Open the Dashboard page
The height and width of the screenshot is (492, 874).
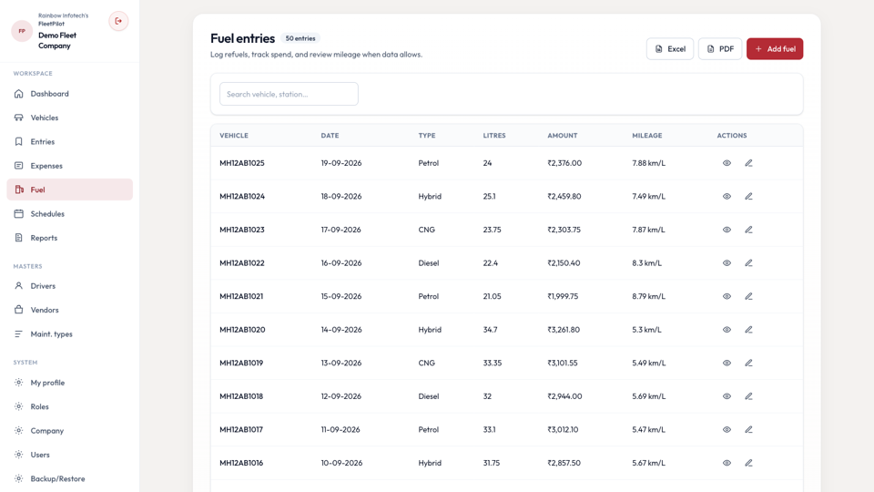pyautogui.click(x=70, y=94)
